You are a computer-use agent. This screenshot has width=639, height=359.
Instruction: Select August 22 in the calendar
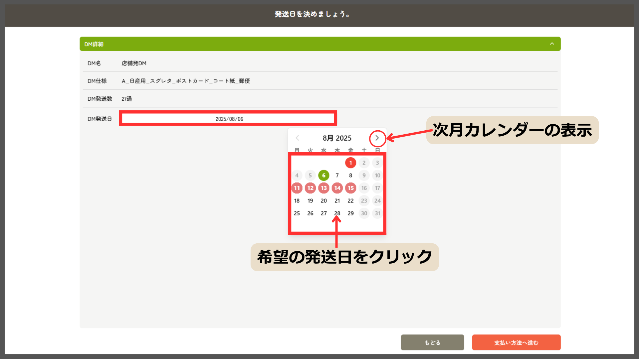pyautogui.click(x=350, y=200)
